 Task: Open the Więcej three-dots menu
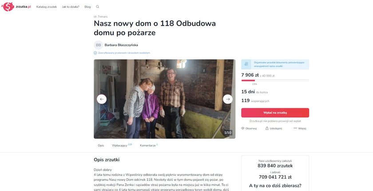click(295, 128)
